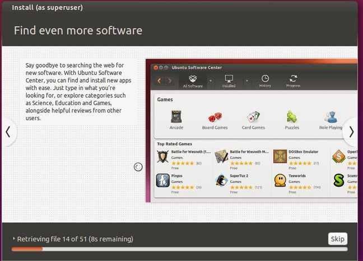Select the Puzzles category icon
The width and height of the screenshot is (363, 261).
tap(292, 116)
